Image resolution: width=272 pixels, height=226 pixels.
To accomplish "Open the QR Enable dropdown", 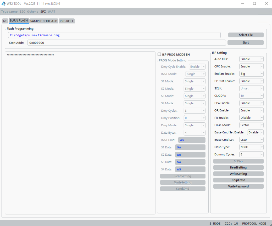I will click(x=251, y=110).
